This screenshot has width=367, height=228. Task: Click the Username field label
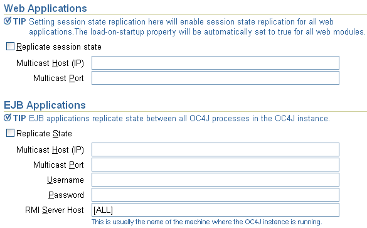(65, 180)
